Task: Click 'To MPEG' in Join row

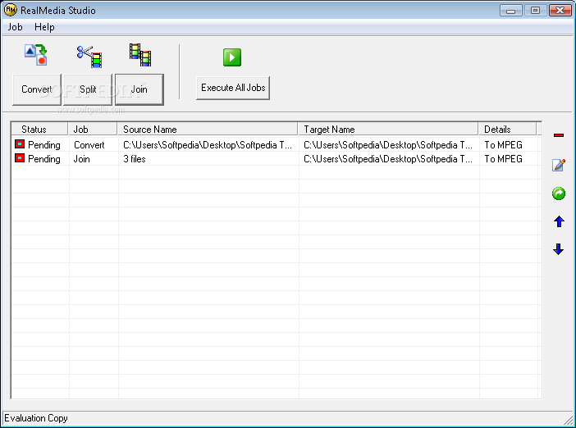Action: point(503,159)
